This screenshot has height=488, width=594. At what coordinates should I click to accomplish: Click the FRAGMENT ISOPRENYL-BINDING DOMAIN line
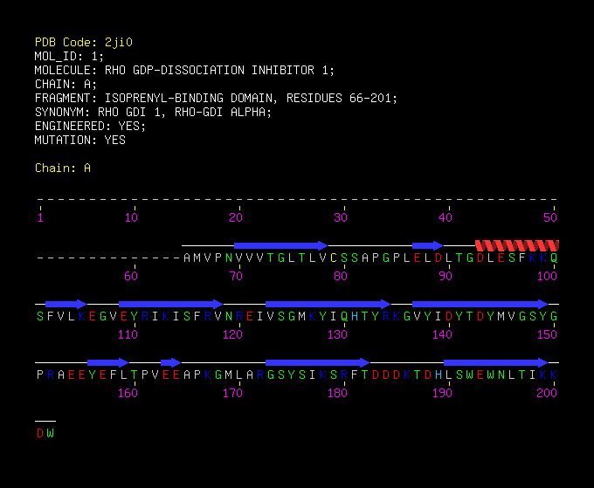[216, 98]
